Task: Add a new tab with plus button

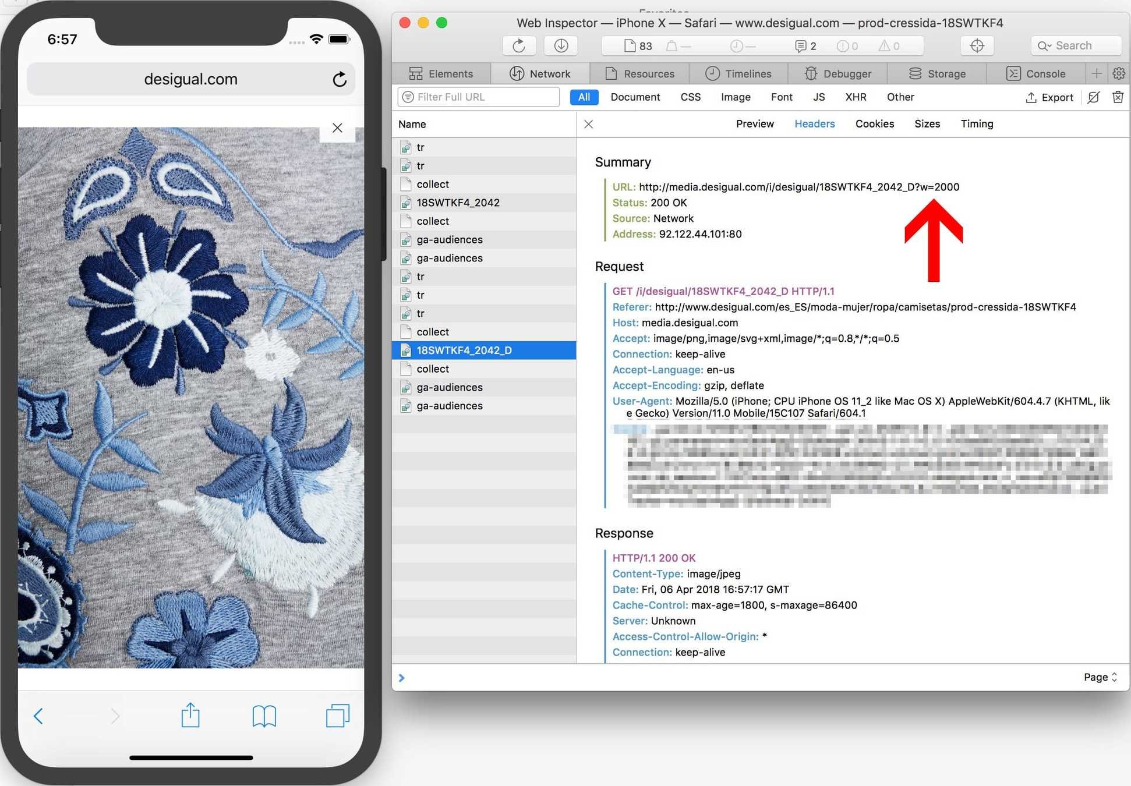Action: pyautogui.click(x=1097, y=74)
